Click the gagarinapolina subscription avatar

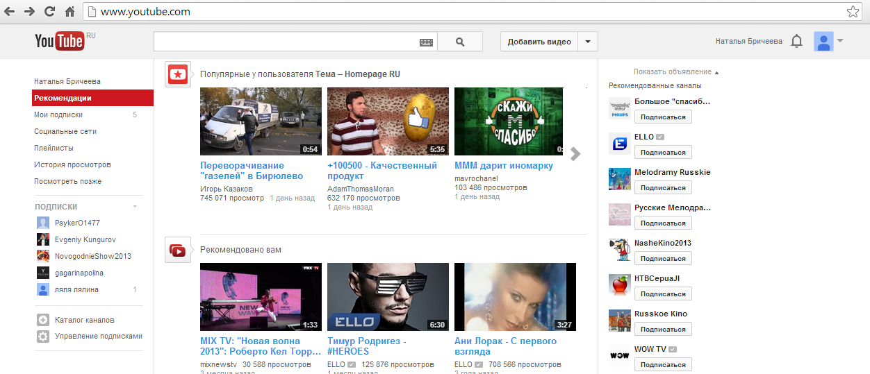[42, 273]
